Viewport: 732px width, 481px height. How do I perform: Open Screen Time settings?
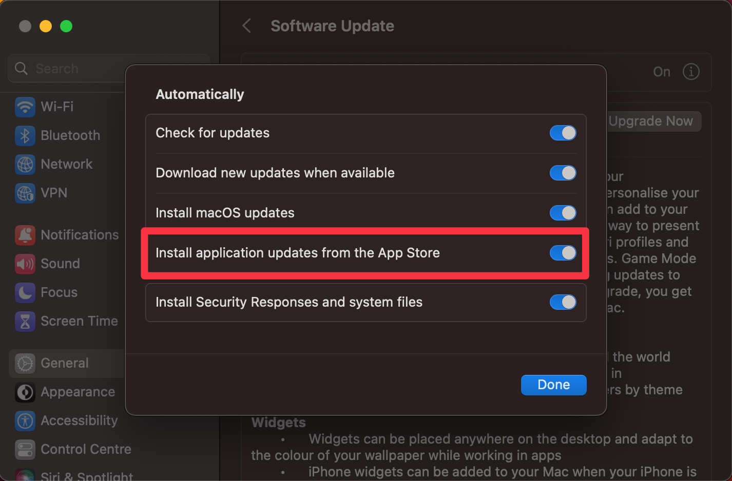pyautogui.click(x=25, y=321)
